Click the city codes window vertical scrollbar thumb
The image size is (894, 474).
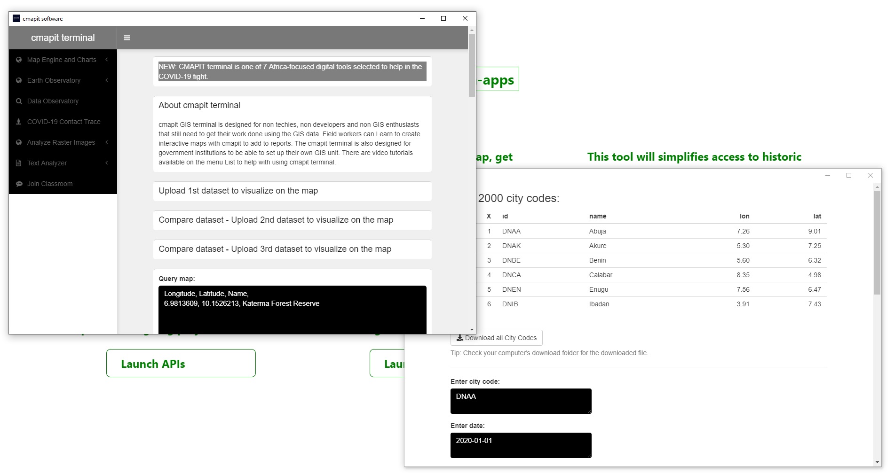(877, 242)
